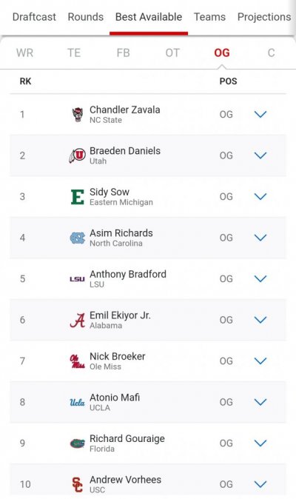Expand Sidy Sow's row chevron
This screenshot has height=499, width=296.
point(260,196)
